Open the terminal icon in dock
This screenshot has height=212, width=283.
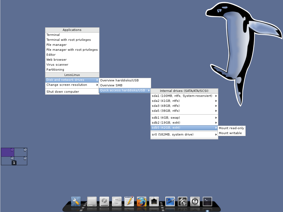click(207, 202)
